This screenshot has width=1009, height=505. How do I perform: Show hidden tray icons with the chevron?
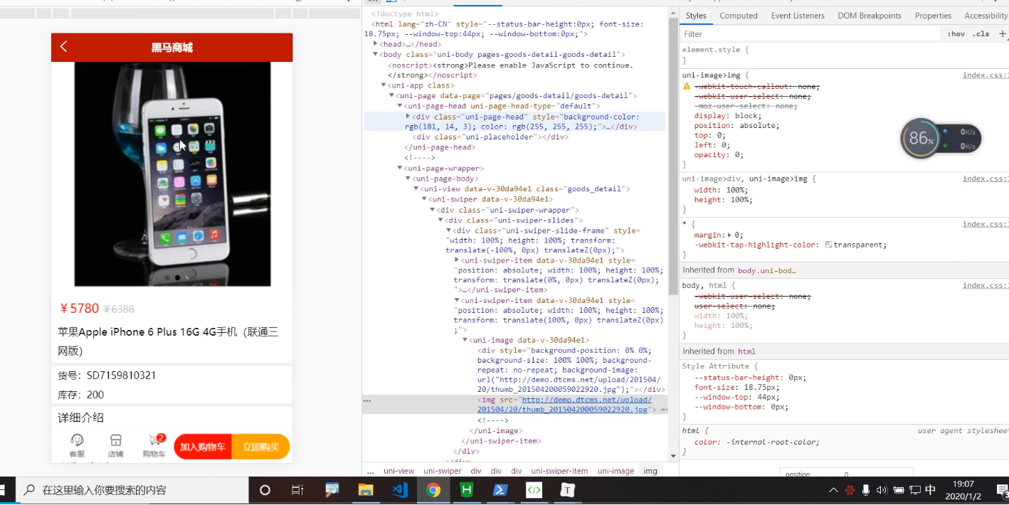[x=833, y=490]
